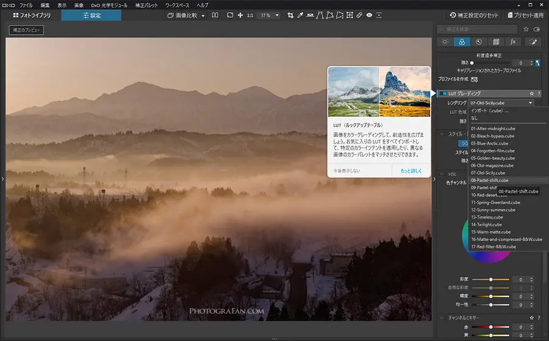Choose the force rectangle perspective tool
This screenshot has width=549, height=341.
click(x=329, y=15)
